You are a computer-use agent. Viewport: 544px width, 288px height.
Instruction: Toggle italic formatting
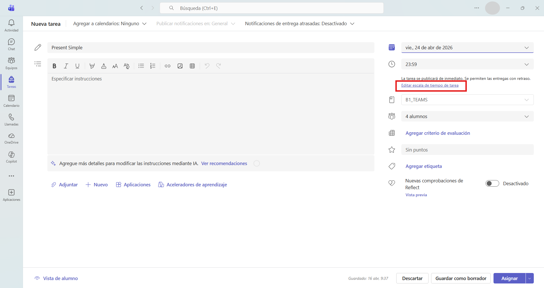coord(66,66)
